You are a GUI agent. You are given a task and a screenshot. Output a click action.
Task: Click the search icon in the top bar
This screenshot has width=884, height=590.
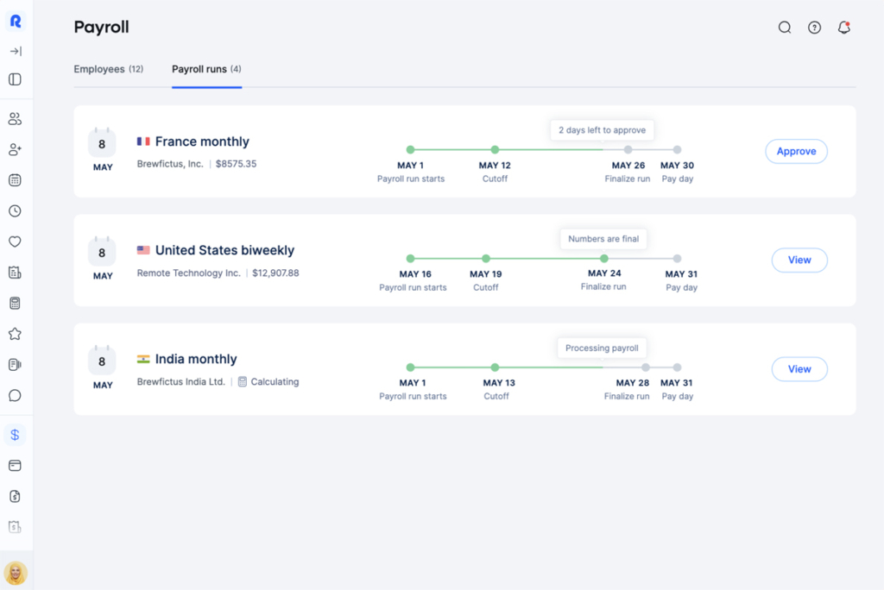[784, 27]
